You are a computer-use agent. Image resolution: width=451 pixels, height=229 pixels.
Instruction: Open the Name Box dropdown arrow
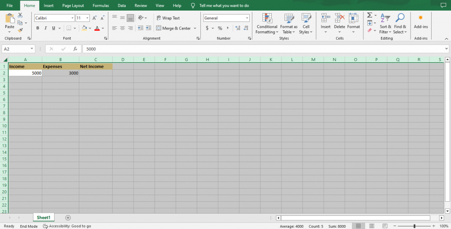pyautogui.click(x=32, y=49)
